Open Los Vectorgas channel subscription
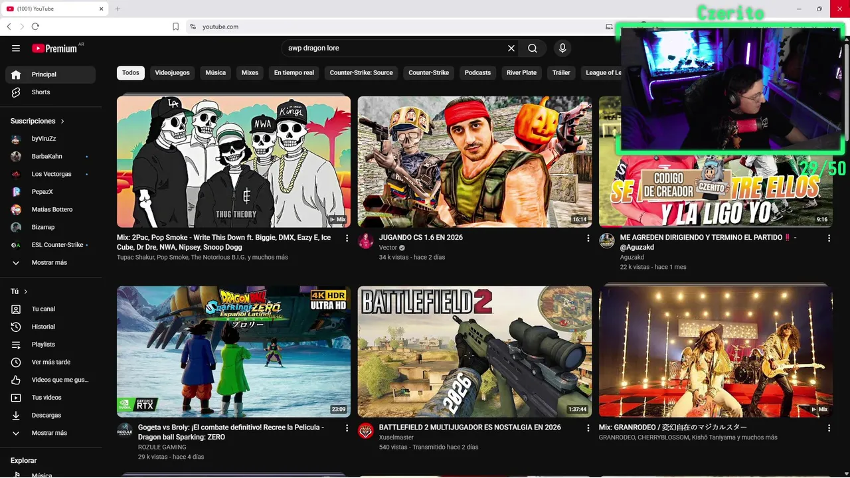Screen dimensions: 850x478 [50, 174]
